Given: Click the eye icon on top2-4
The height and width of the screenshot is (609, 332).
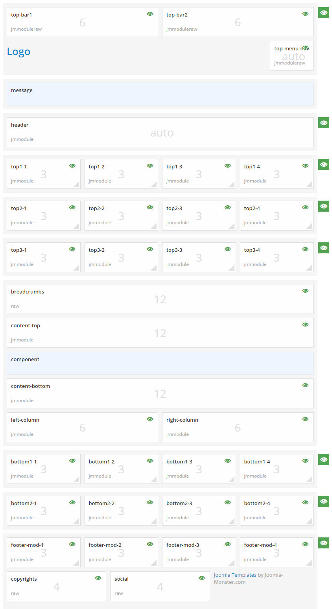Looking at the screenshot, I should tap(305, 207).
